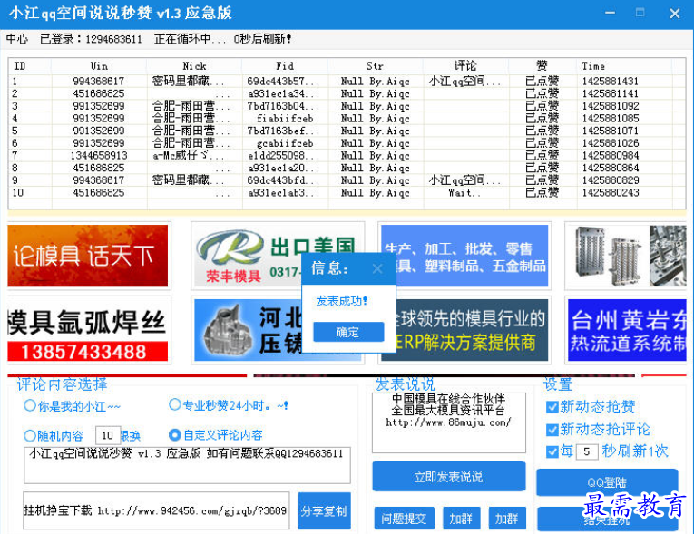
Task: Open the ERP解决方案提供商 ad banner
Action: click(471, 330)
